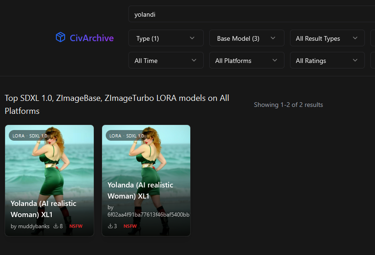Open the Base Model (3) dropdown
Image resolution: width=375 pixels, height=255 pixels.
(x=247, y=38)
